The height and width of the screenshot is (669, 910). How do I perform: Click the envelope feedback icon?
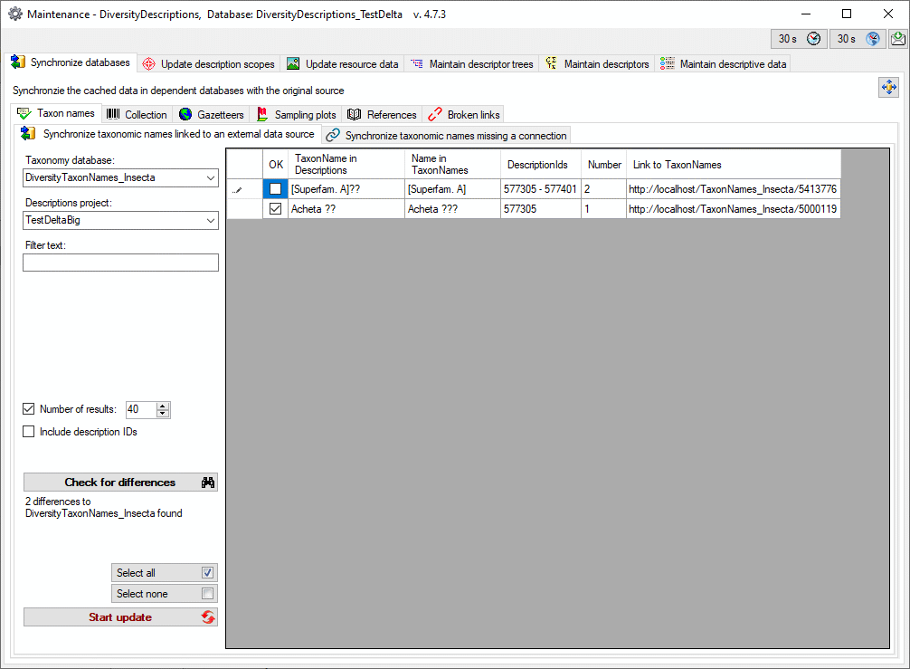pos(898,39)
